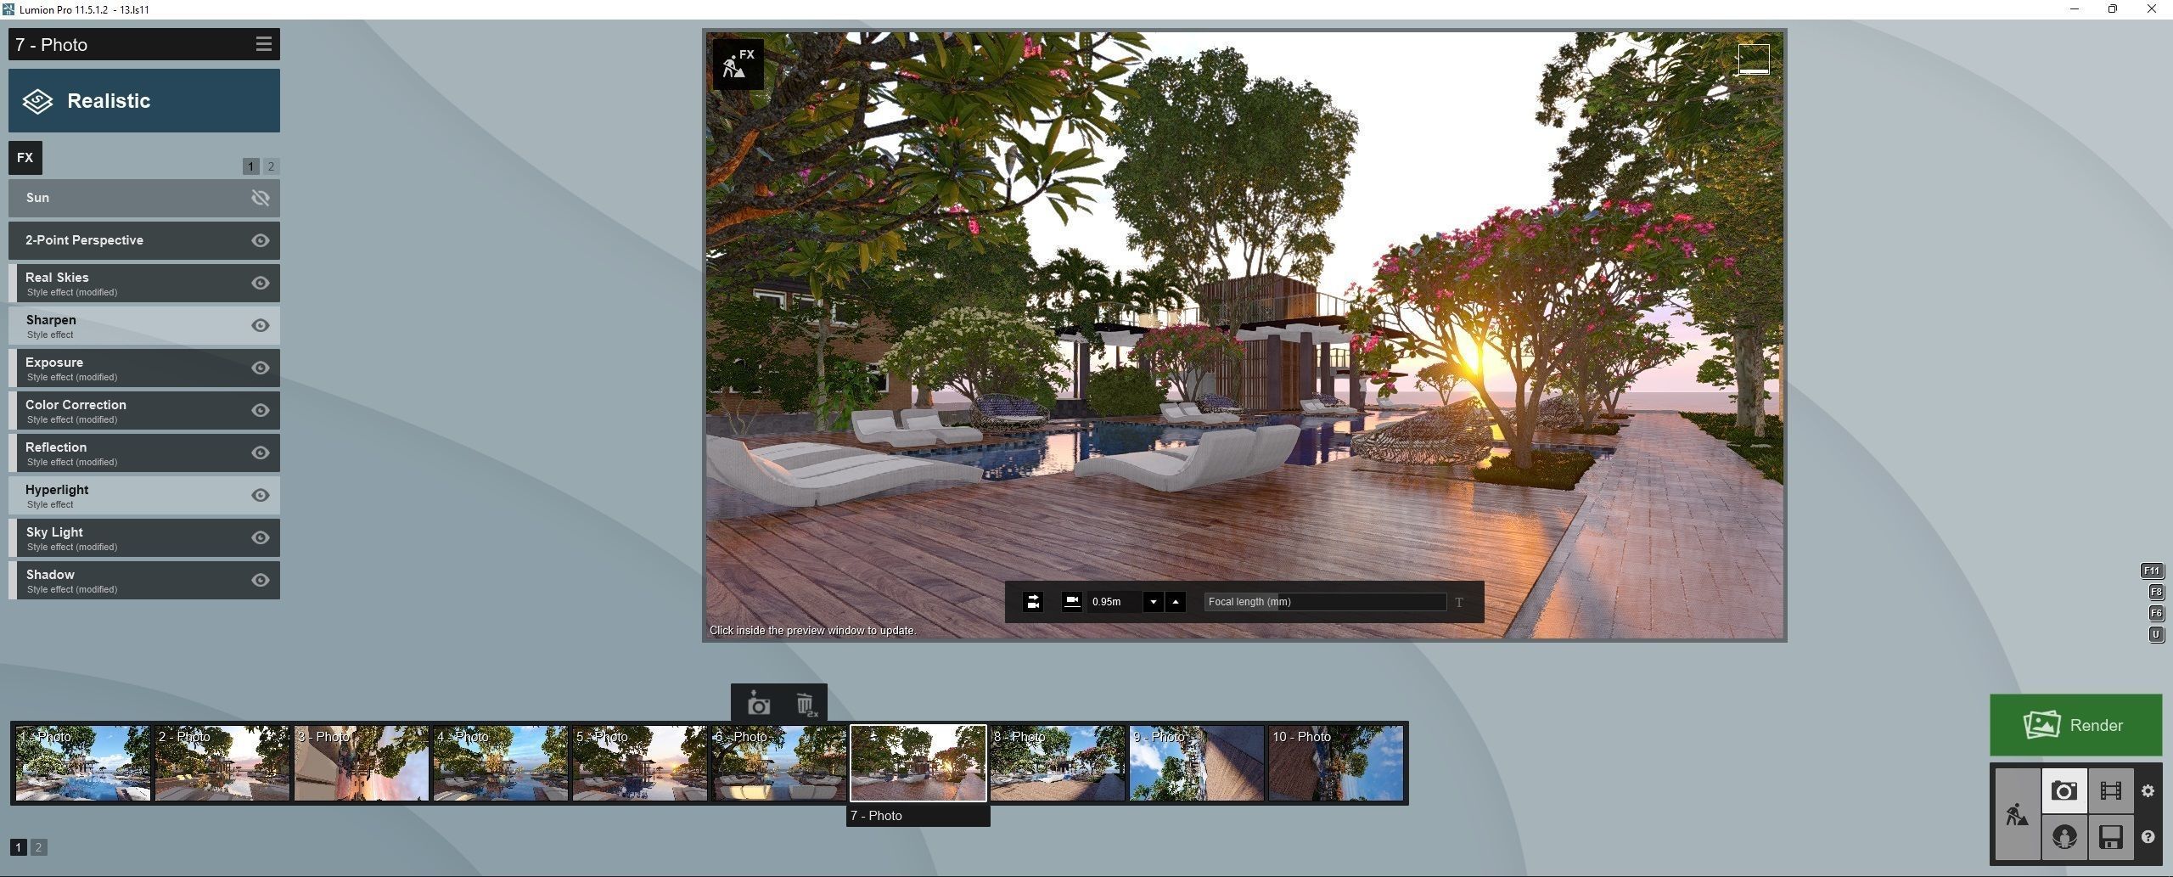Select photo set page 1
Image resolution: width=2173 pixels, height=877 pixels.
pyautogui.click(x=19, y=847)
